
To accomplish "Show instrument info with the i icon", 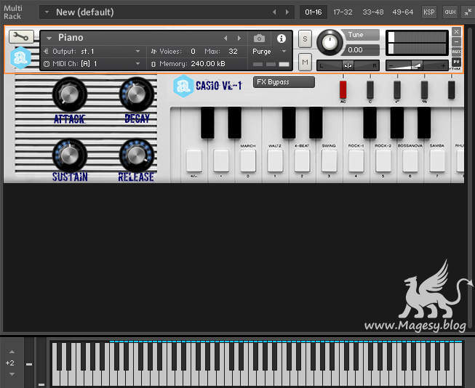I will point(281,39).
